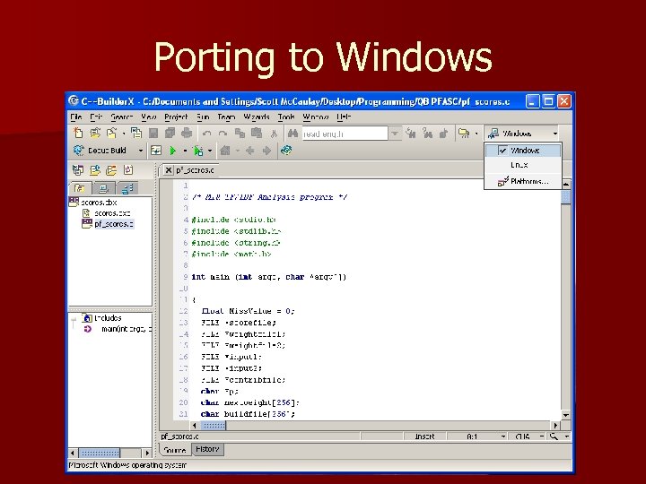Click the Cut scissors icon
This screenshot has width=646, height=484.
274,134
